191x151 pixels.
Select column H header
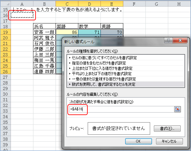pos(179,4)
